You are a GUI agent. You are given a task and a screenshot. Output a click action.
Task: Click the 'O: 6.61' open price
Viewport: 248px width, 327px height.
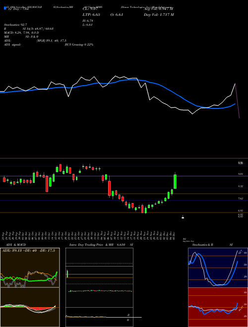116,14
